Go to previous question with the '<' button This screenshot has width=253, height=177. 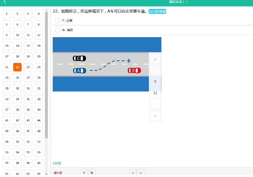click(133, 173)
